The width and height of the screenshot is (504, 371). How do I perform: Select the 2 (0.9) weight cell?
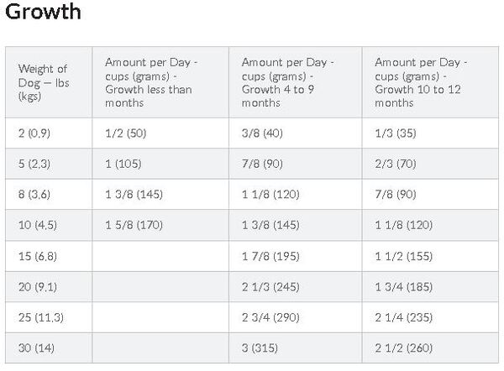click(x=49, y=133)
